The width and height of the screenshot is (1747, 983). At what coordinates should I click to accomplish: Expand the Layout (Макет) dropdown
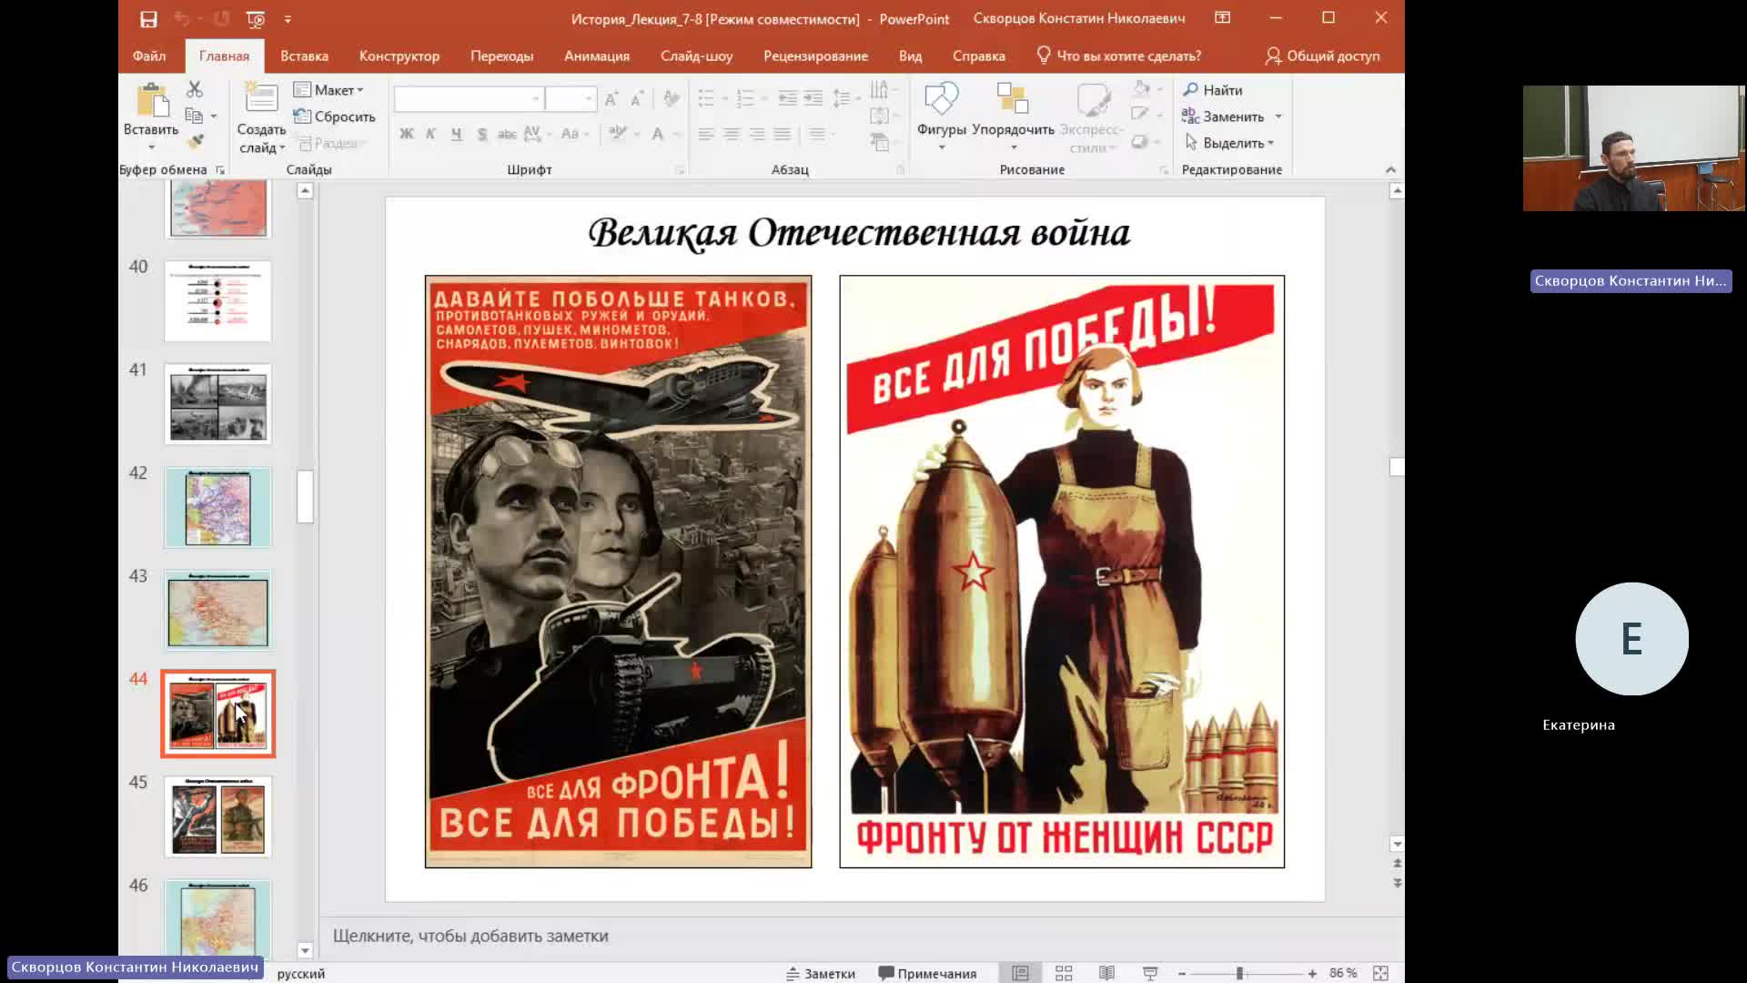pyautogui.click(x=328, y=90)
